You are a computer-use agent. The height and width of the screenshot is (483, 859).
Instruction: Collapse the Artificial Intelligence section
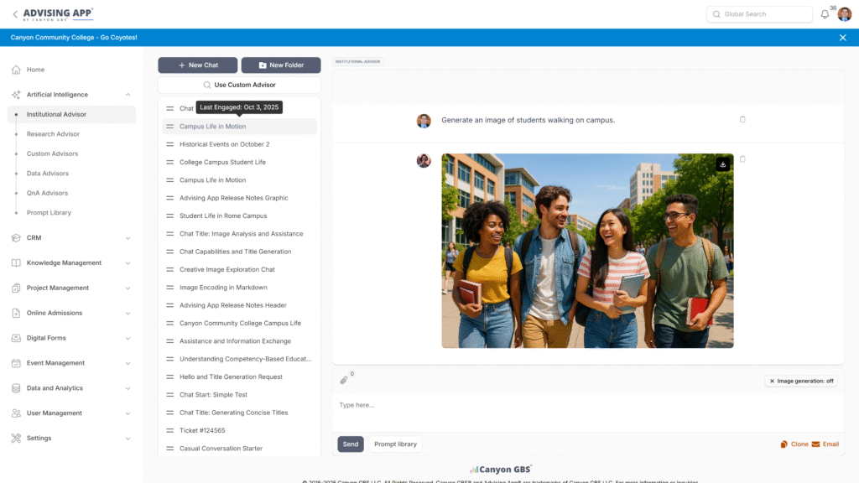[128, 95]
